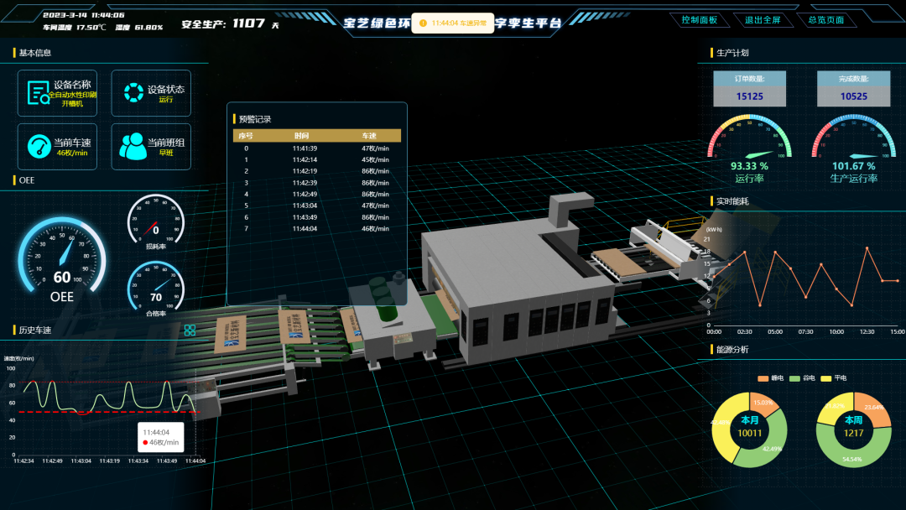The width and height of the screenshot is (906, 510).
Task: Click the grid icon beside 历史车速
Action: click(190, 330)
